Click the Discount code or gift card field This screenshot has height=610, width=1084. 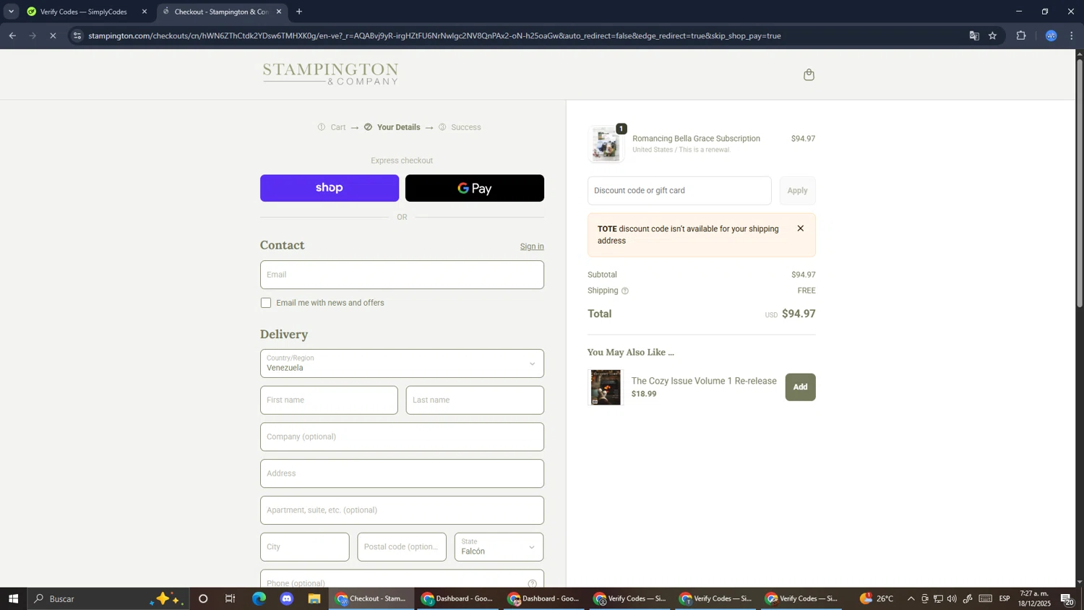(679, 191)
